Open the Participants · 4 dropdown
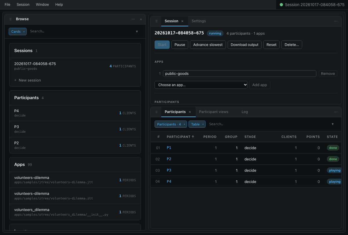 click(171, 124)
